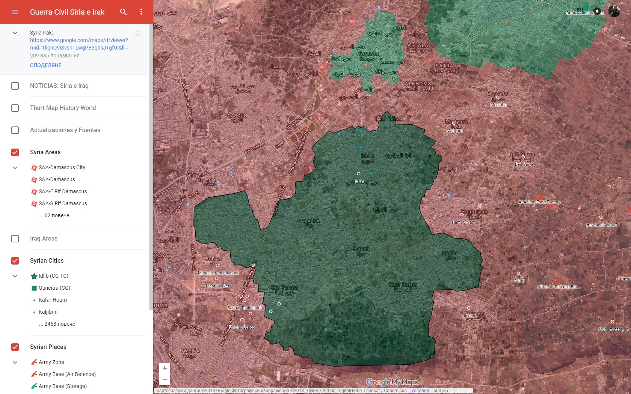631x394 pixels.
Task: Open the hamburger menu in header
Action: click(x=15, y=12)
